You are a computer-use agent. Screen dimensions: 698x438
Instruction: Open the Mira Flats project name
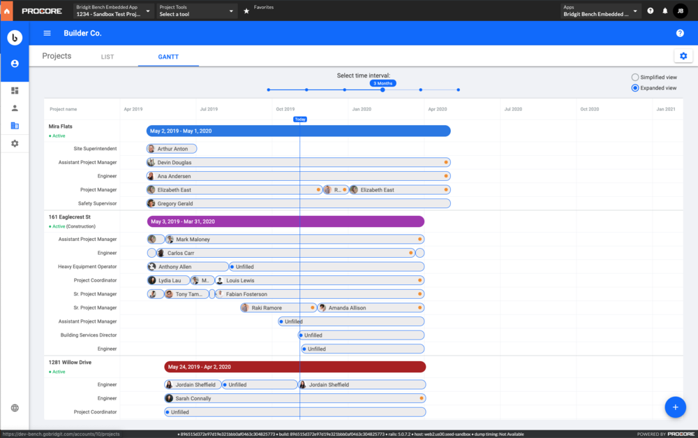(x=60, y=126)
